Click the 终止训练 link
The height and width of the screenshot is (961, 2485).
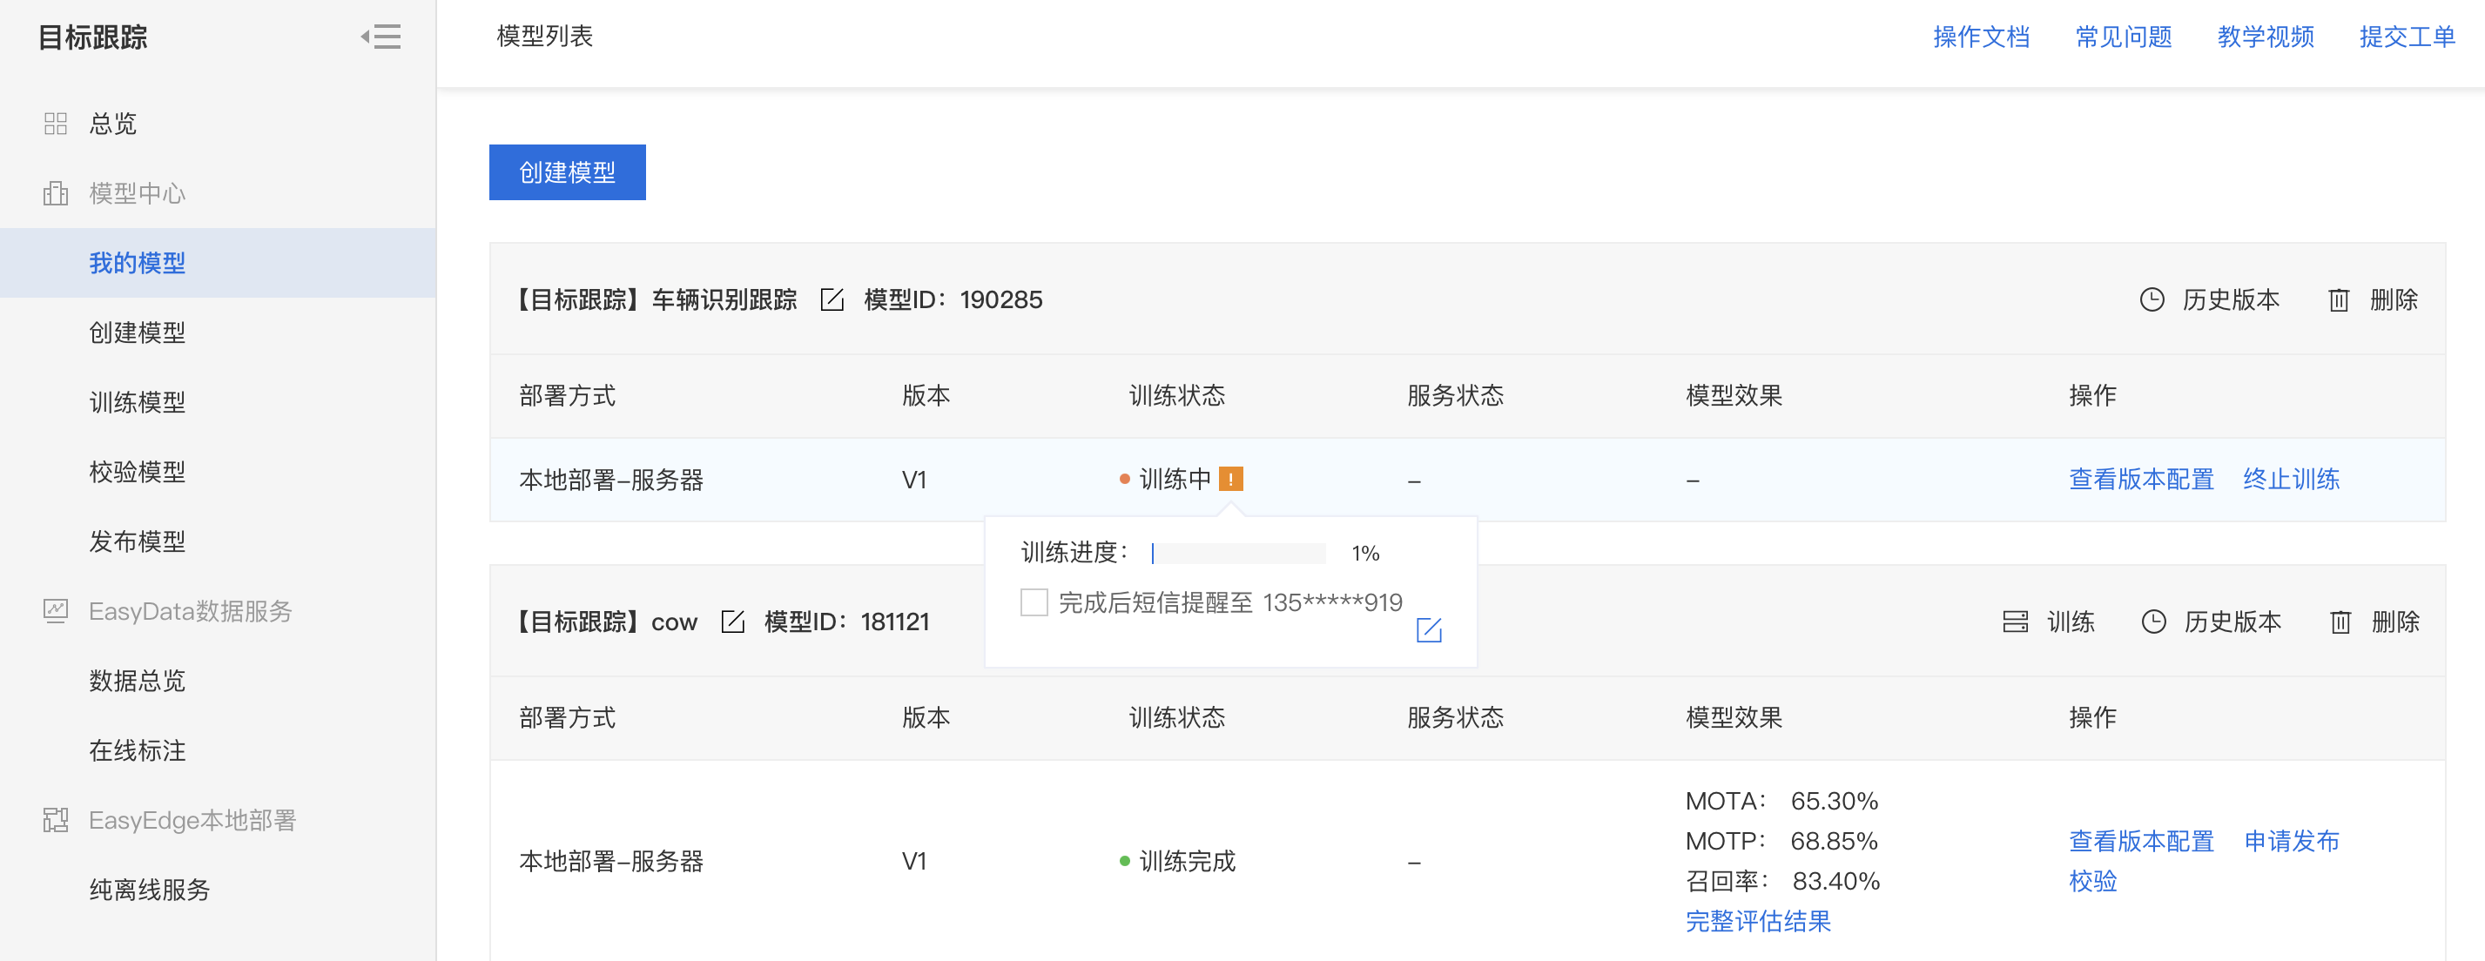pyautogui.click(x=2290, y=479)
